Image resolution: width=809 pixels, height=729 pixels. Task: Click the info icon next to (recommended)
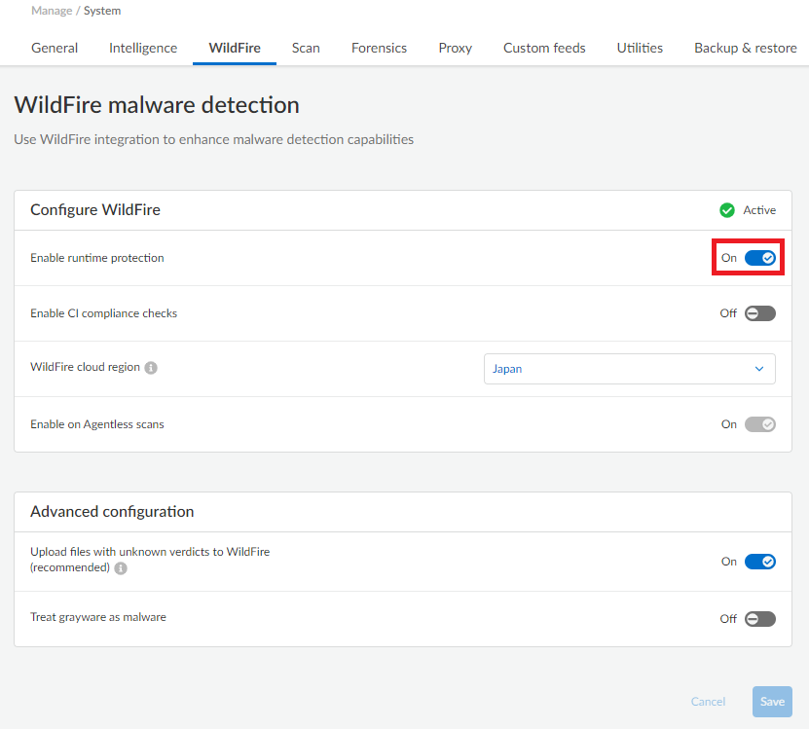point(121,568)
